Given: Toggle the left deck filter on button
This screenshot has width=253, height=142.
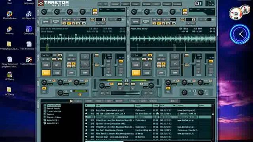Looking at the screenshot, I should 95,11.
